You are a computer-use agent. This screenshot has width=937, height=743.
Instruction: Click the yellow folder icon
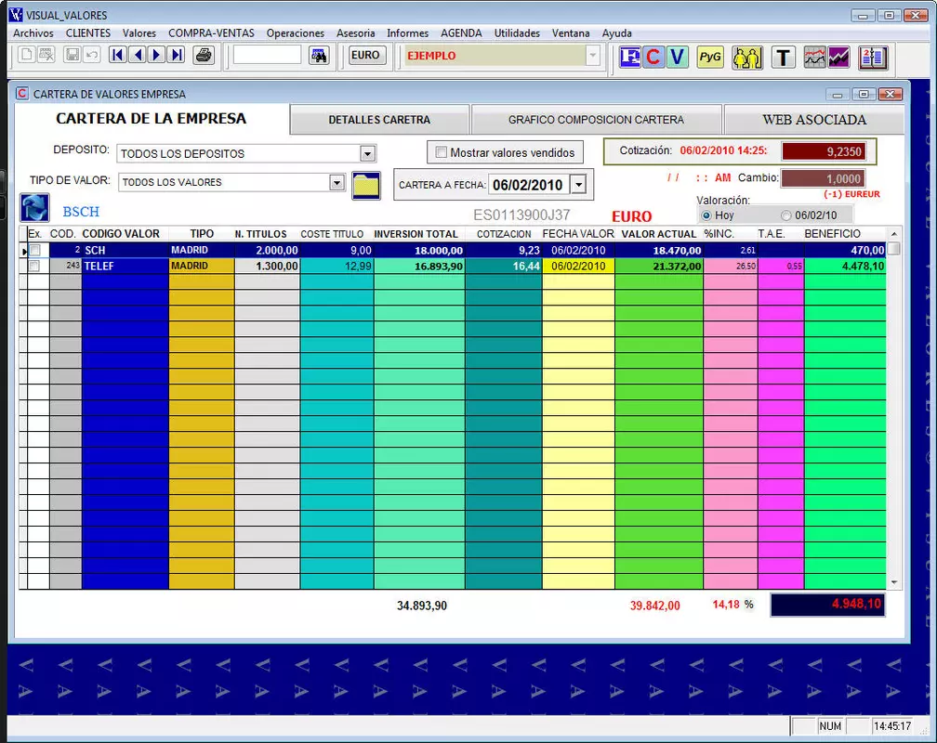click(366, 186)
